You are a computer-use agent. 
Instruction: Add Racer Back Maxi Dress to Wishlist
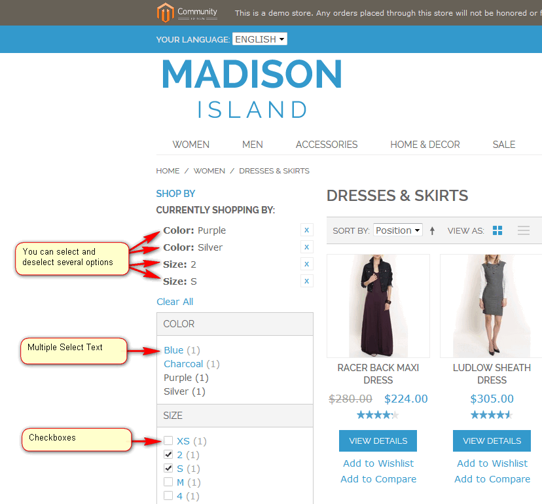(x=378, y=463)
